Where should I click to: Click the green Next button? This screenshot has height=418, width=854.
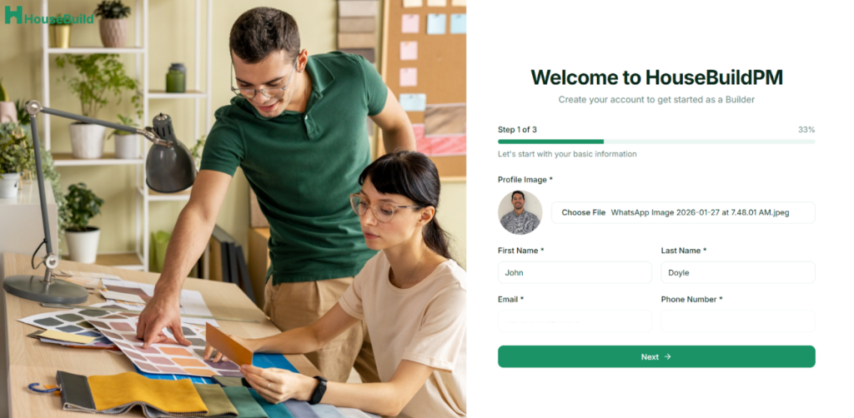coord(656,356)
